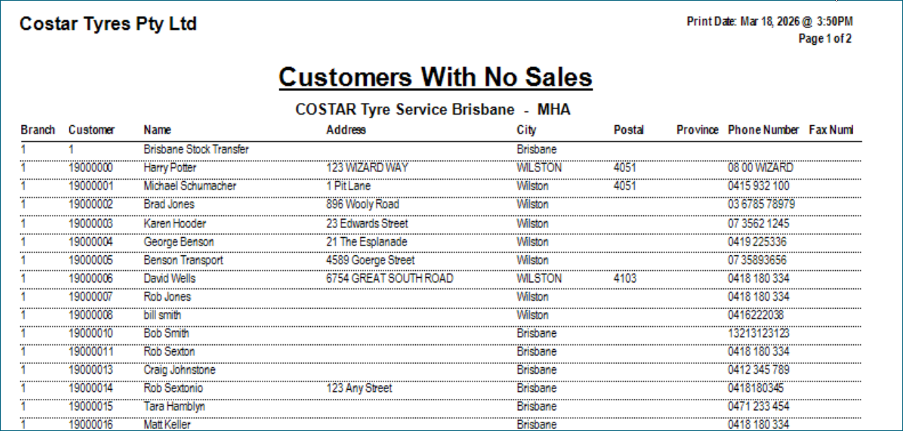903x431 pixels.
Task: Click the Costar Tyres Pty Ltd heading
Action: (x=108, y=24)
